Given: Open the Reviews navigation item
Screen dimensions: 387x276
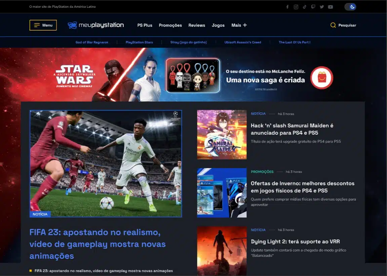Looking at the screenshot, I should [x=197, y=25].
